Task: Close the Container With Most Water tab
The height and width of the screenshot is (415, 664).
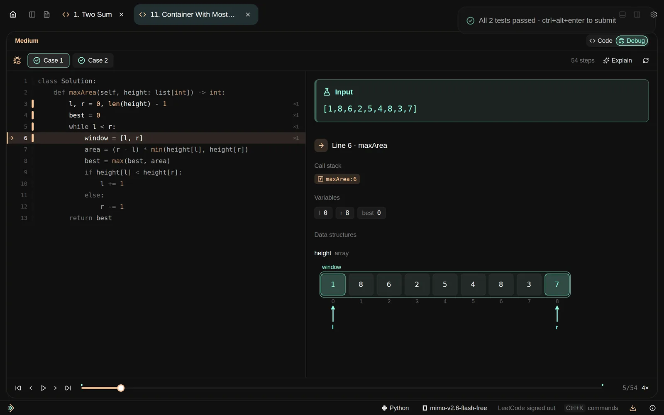Action: pos(248,15)
